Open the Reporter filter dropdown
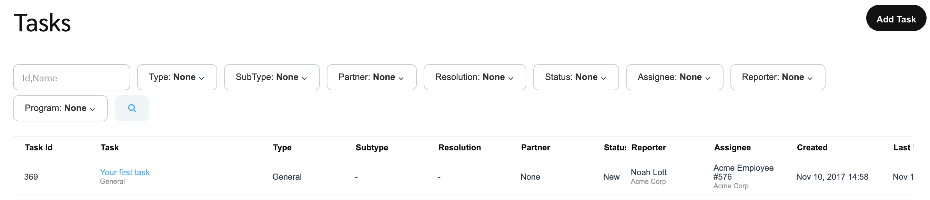Viewport: 930px width, 200px height. [777, 77]
